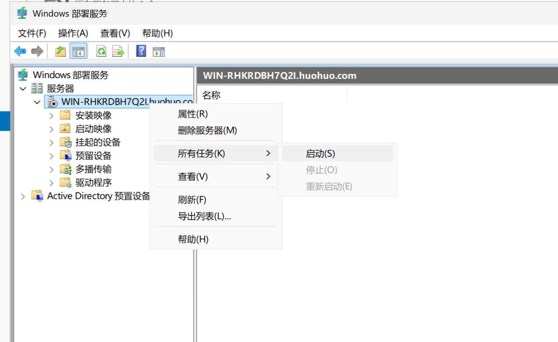The width and height of the screenshot is (558, 342).
Task: Click the 名称 column header
Action: [272, 95]
